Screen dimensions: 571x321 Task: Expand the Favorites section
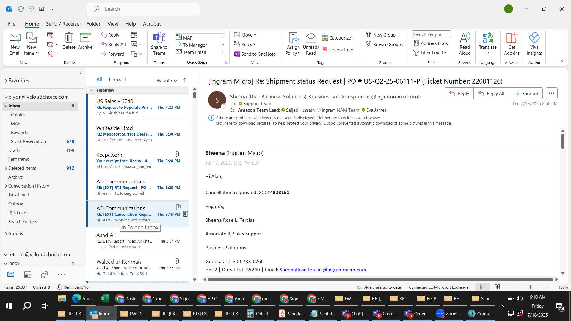click(x=6, y=81)
